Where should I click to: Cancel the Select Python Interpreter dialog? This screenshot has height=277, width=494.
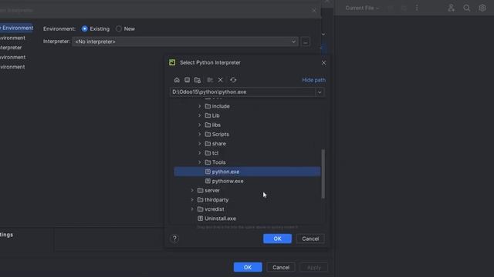[310, 239]
